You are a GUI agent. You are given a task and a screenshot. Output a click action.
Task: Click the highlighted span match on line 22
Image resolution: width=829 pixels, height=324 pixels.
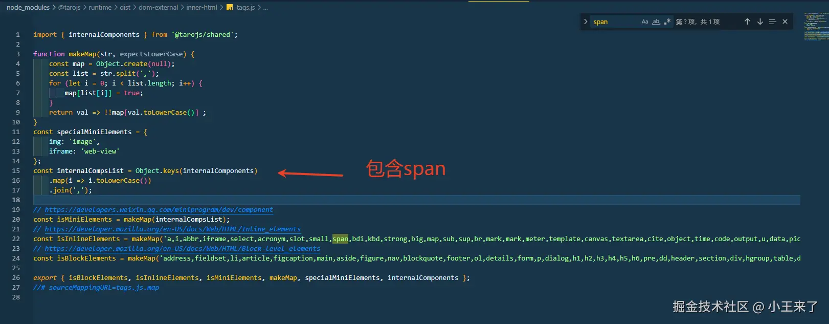pos(340,239)
